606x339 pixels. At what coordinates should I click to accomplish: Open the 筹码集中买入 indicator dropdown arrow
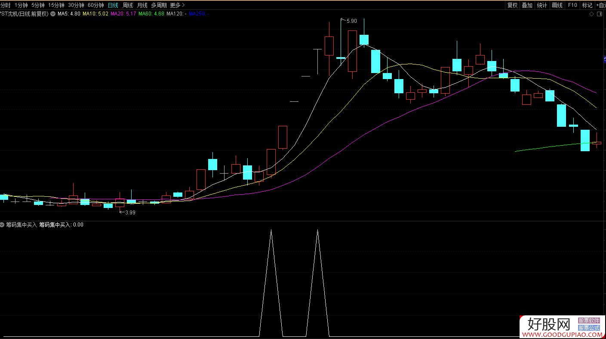tap(2, 225)
